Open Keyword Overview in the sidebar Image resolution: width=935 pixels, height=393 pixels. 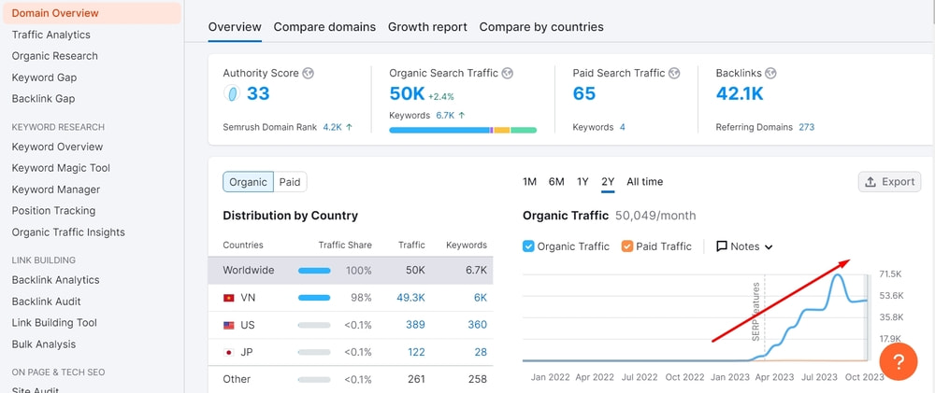(57, 147)
